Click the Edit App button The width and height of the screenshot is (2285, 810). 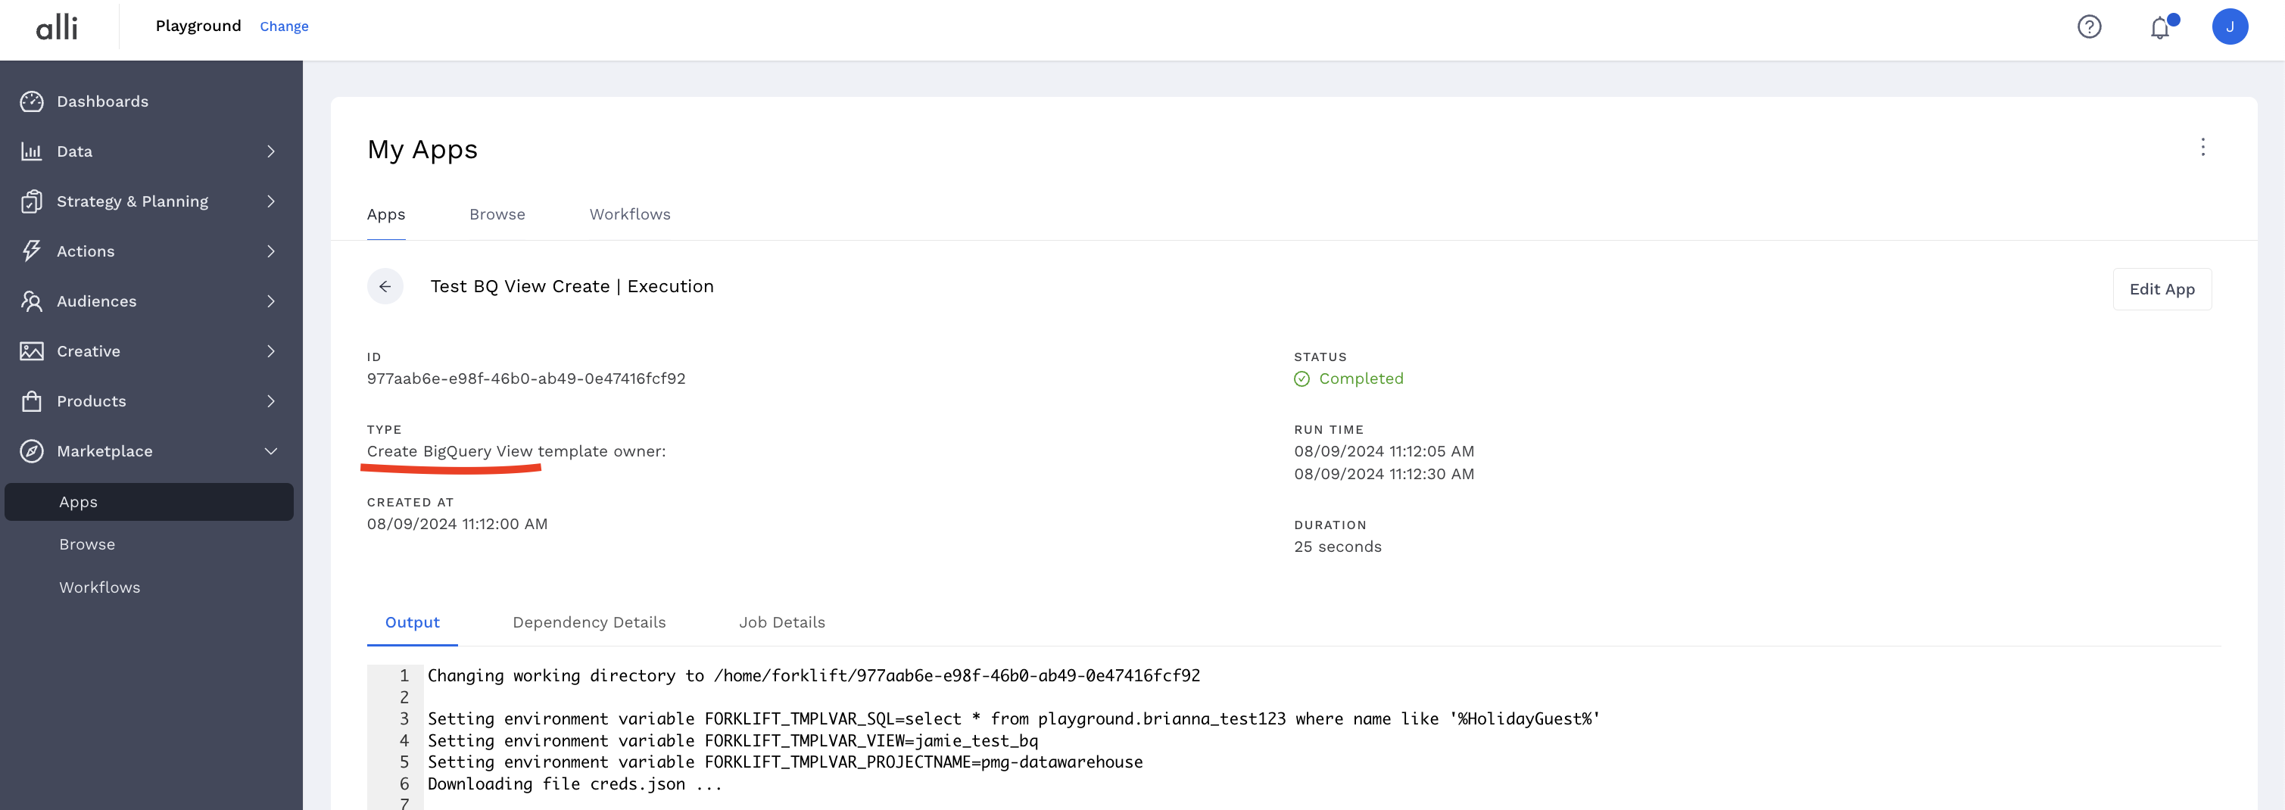[2162, 289]
